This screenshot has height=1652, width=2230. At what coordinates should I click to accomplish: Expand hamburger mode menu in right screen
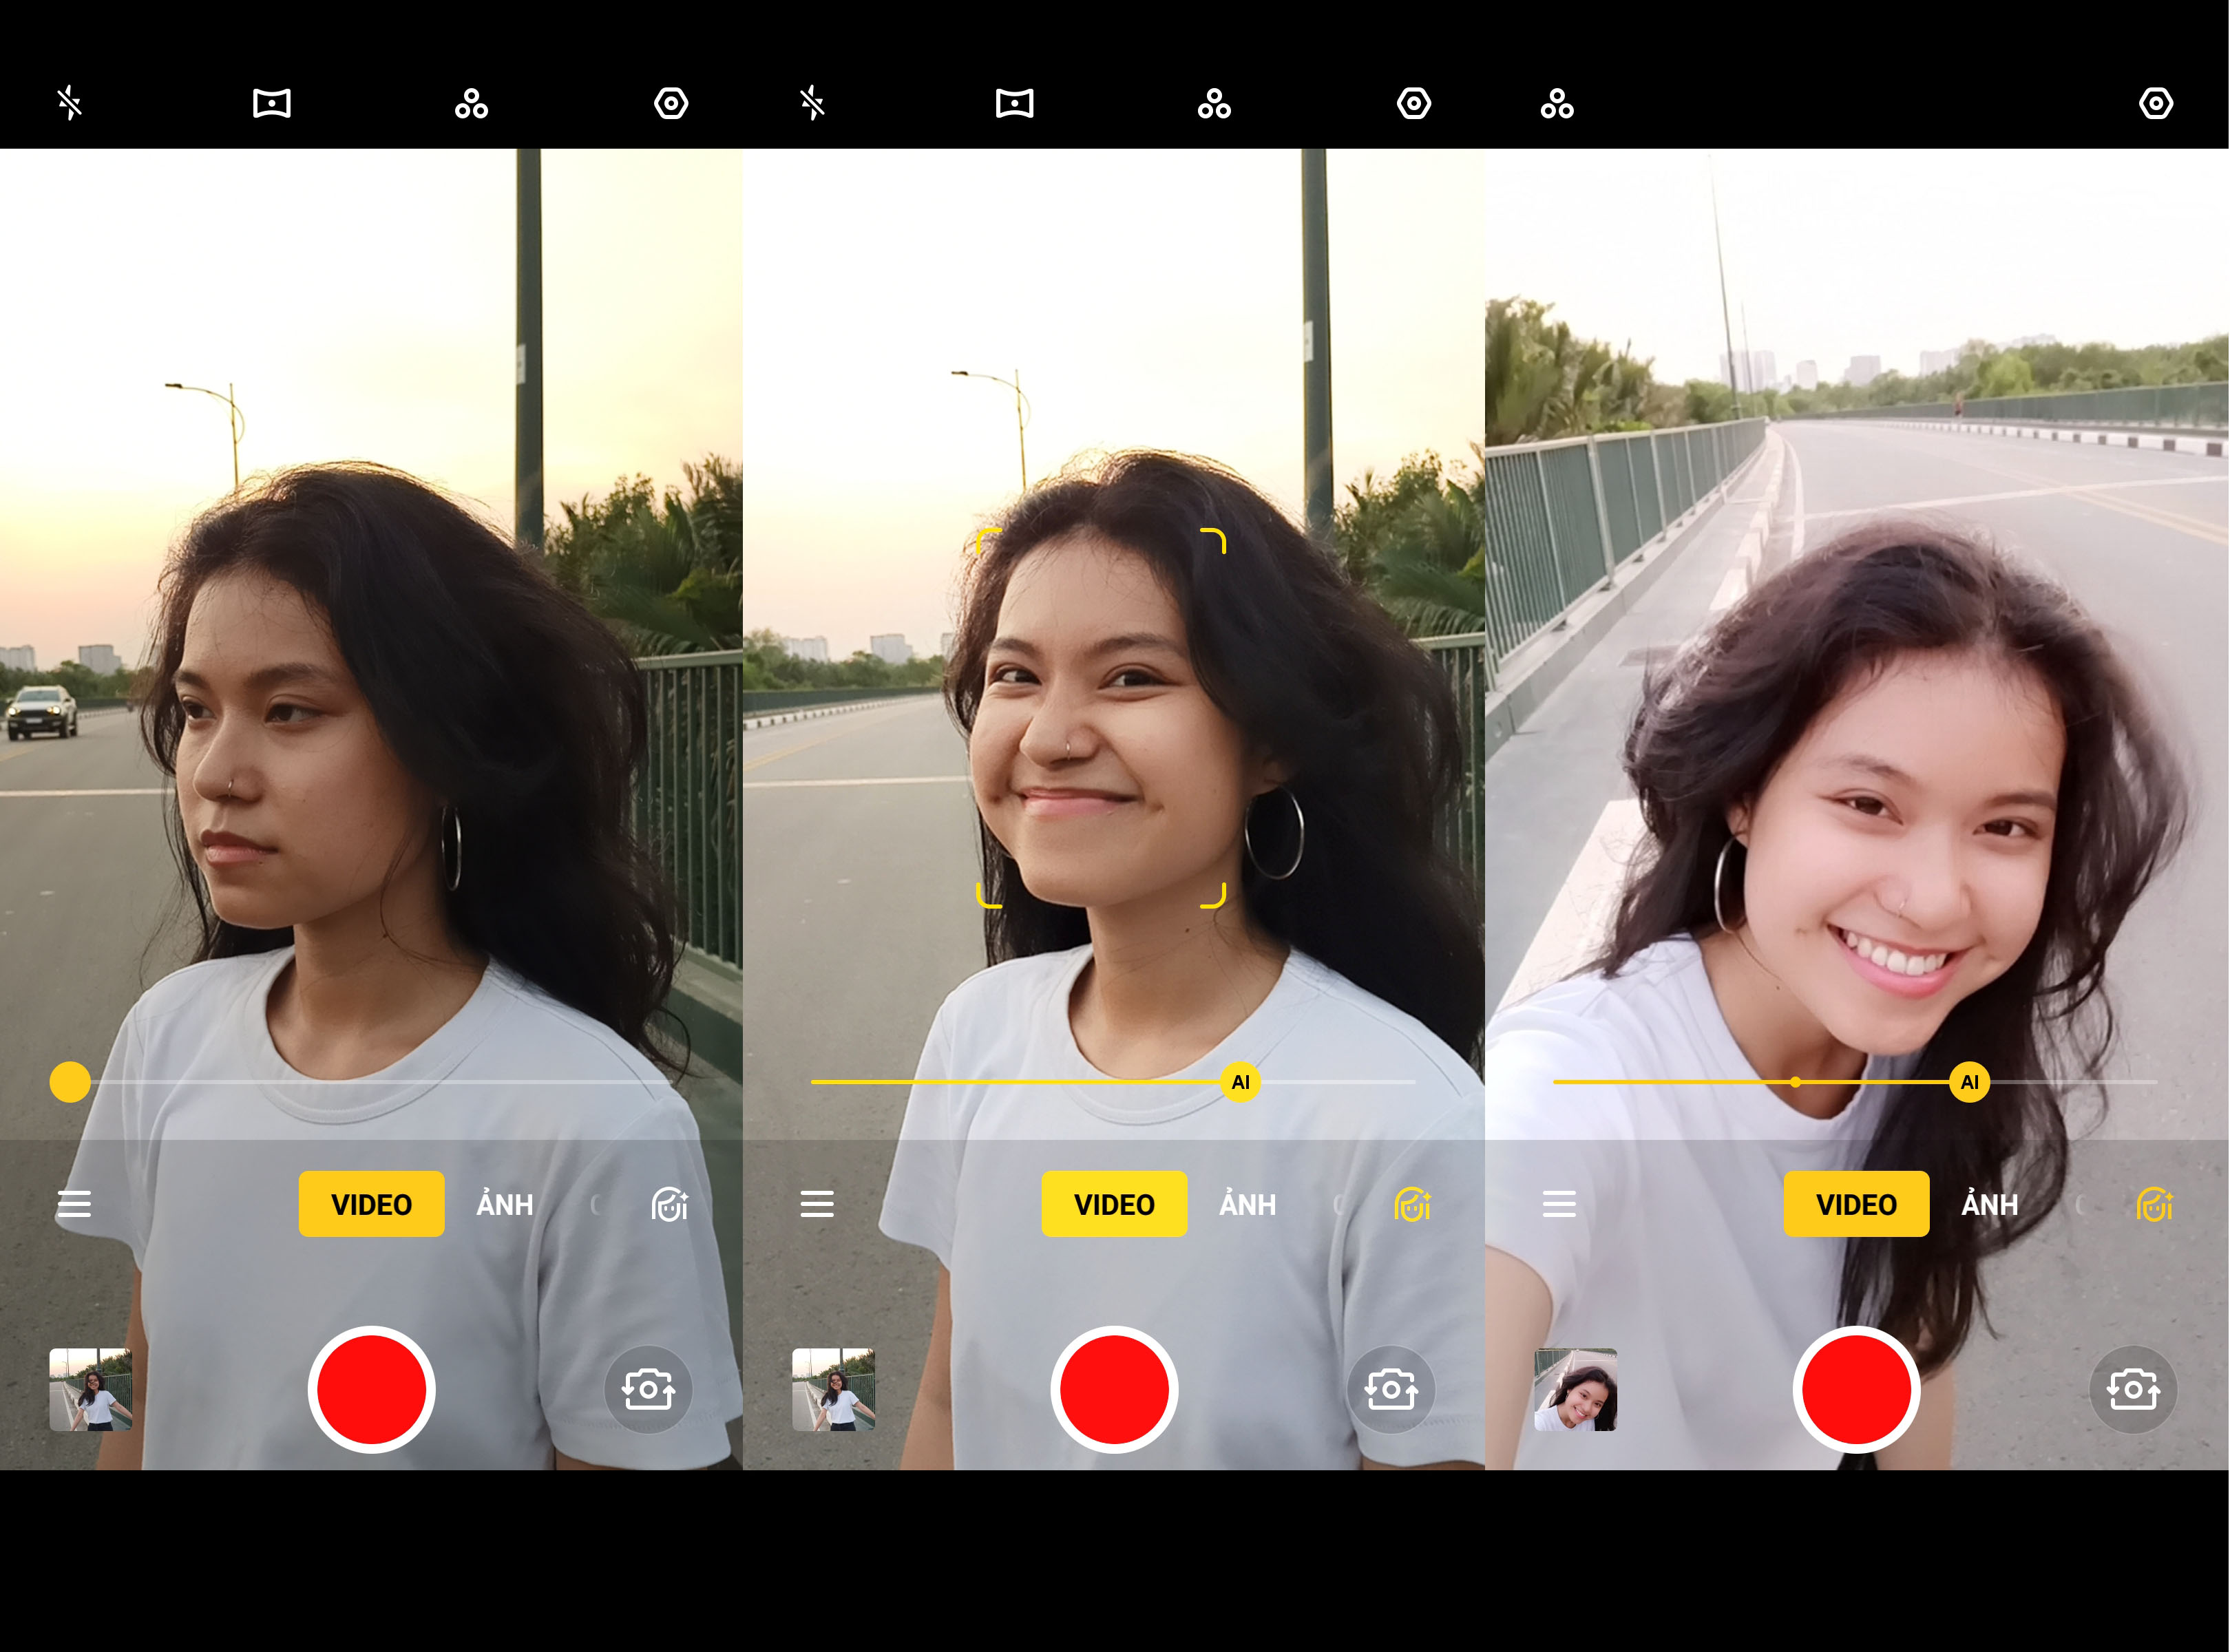click(x=1559, y=1204)
